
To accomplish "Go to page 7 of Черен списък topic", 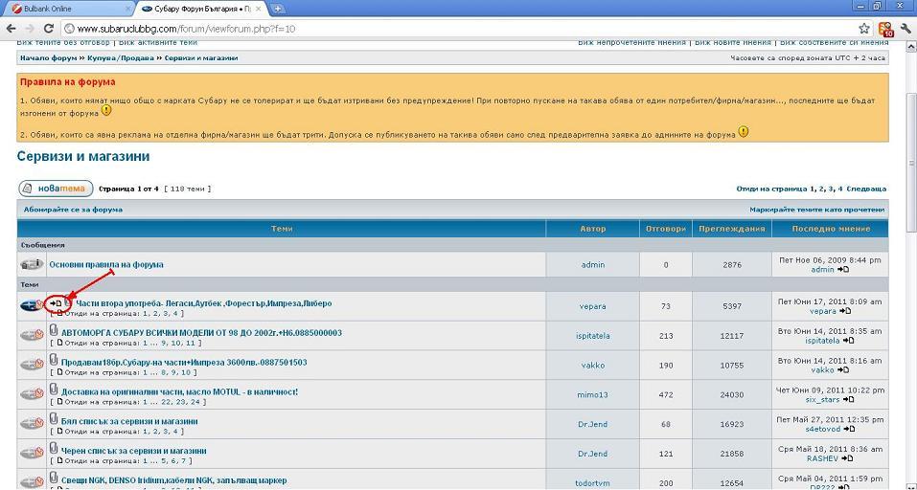I will pos(182,461).
